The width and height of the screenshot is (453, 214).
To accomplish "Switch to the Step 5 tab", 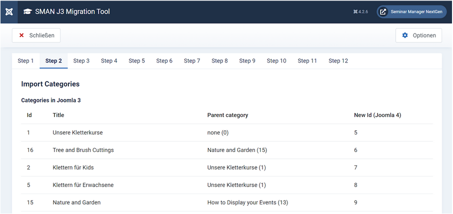I will (136, 61).
